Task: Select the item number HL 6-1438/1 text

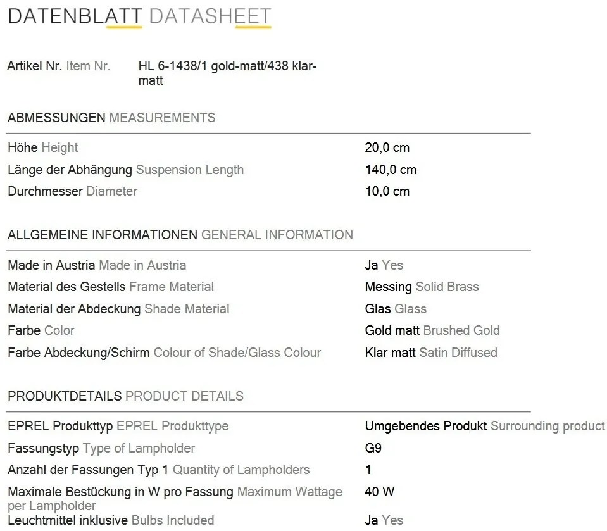Action: coord(227,73)
